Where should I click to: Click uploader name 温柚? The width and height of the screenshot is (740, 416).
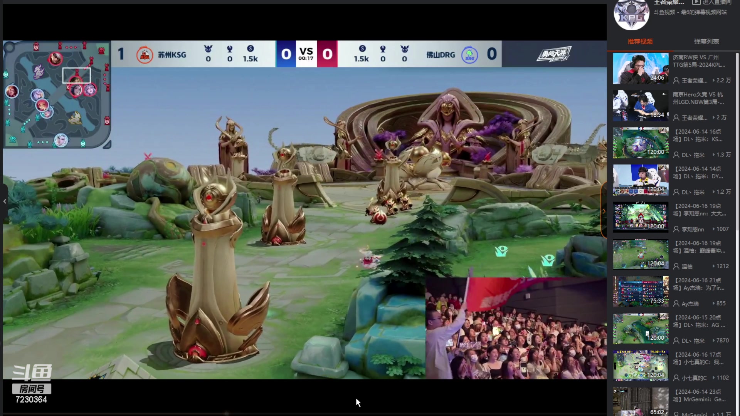(687, 266)
